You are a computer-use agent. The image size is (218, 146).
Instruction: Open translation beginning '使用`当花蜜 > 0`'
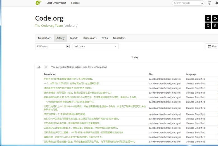click(x=65, y=114)
